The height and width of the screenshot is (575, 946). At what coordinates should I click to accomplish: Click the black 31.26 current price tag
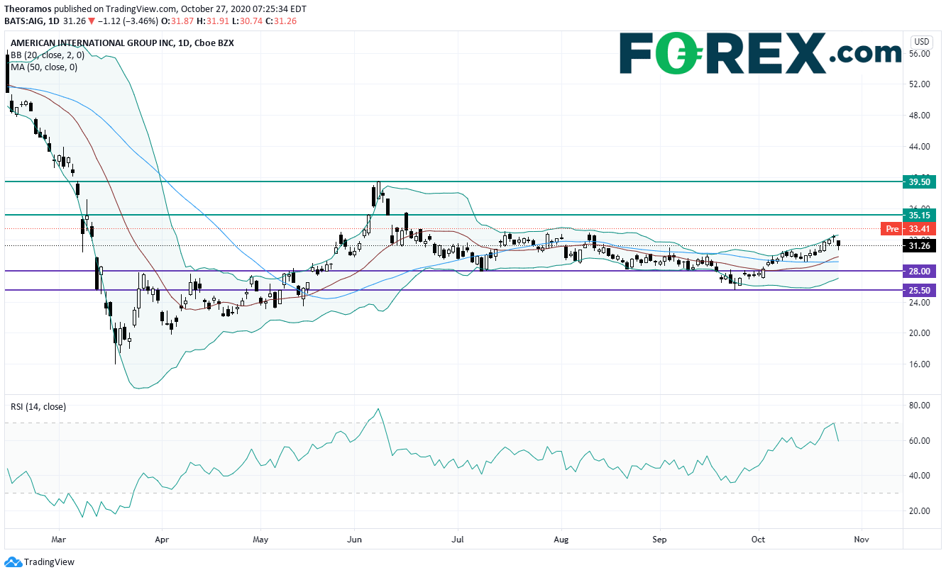coord(918,246)
